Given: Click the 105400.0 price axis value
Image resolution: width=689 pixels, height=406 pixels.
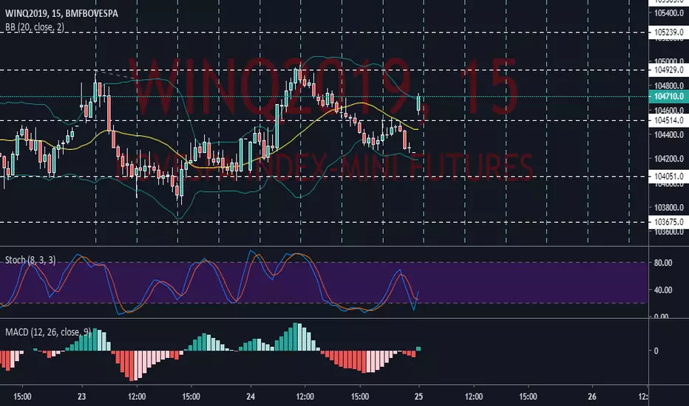Looking at the screenshot, I should click(669, 13).
